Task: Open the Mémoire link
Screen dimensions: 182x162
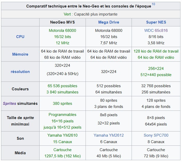Action: [20, 54]
